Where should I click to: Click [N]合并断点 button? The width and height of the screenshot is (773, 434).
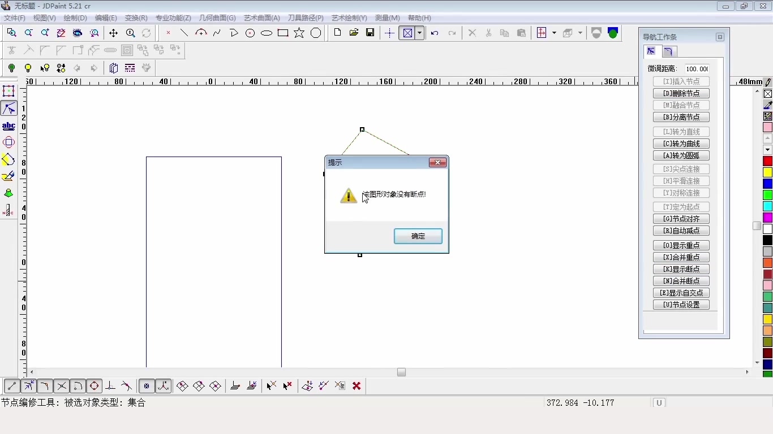[681, 281]
